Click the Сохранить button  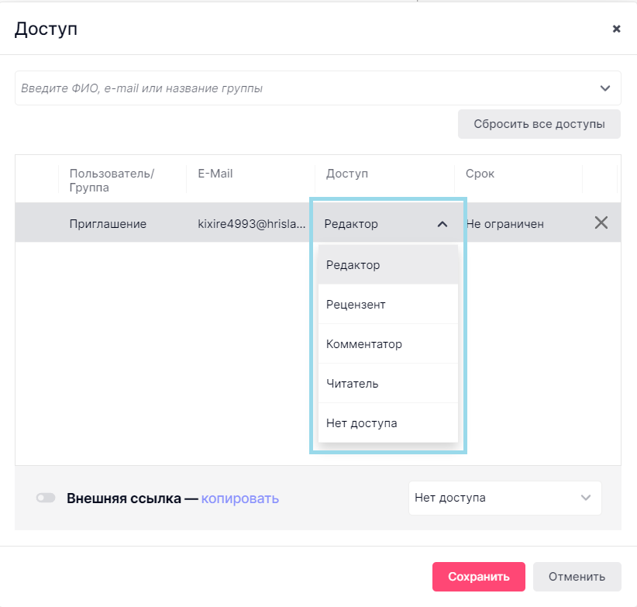[x=478, y=577]
